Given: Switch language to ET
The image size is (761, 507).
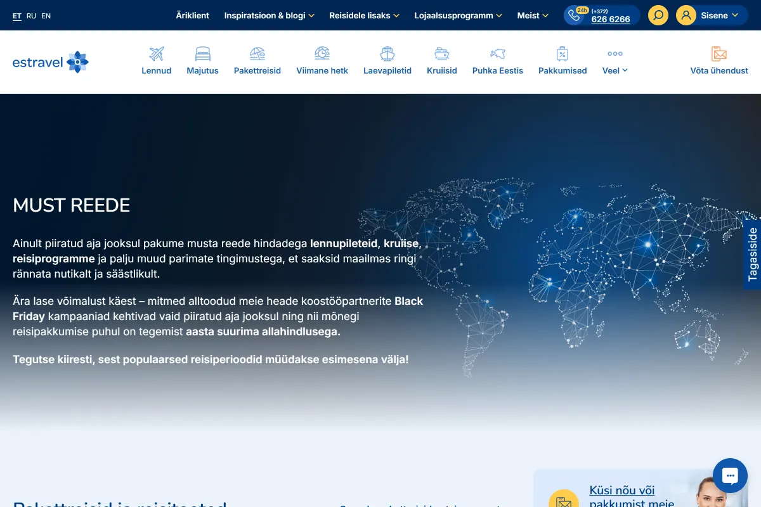Looking at the screenshot, I should click(17, 16).
